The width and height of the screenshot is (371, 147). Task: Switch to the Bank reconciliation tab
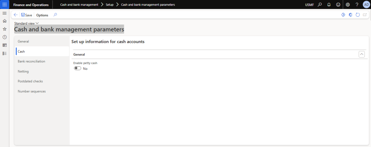32,61
